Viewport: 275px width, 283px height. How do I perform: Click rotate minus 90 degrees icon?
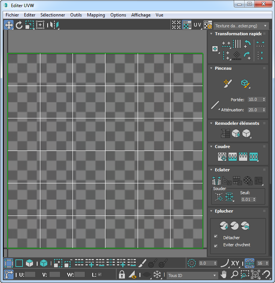pyautogui.click(x=247, y=44)
